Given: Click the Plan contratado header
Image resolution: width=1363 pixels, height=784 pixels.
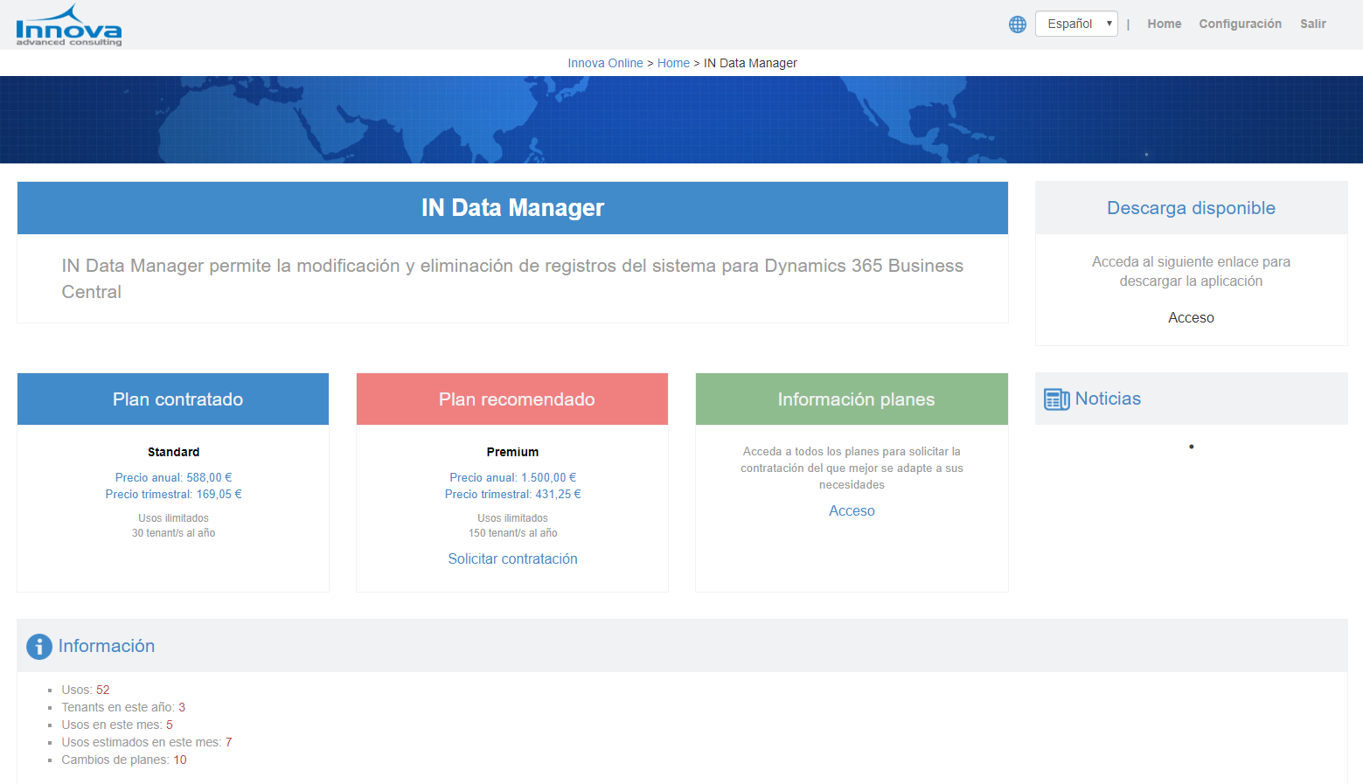Looking at the screenshot, I should 173,399.
